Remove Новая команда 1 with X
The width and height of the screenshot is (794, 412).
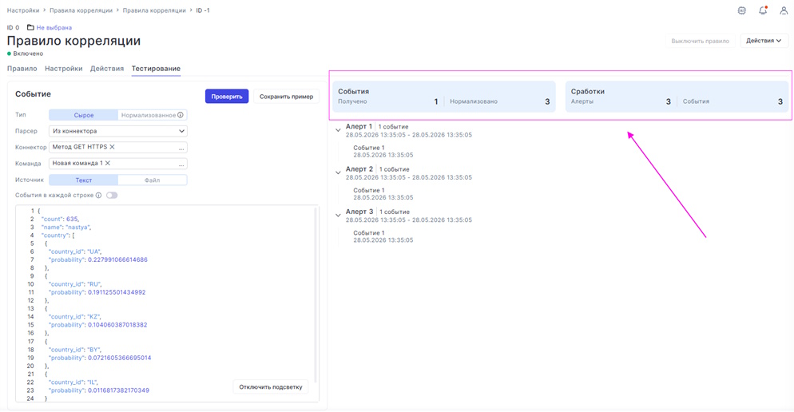pos(107,163)
